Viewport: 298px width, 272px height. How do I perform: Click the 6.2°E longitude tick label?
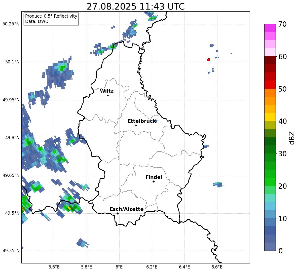click(x=152, y=267)
